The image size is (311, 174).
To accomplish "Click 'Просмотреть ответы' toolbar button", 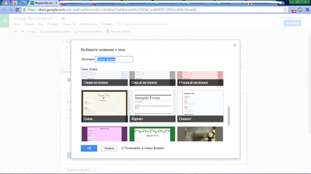I will click(56, 31).
